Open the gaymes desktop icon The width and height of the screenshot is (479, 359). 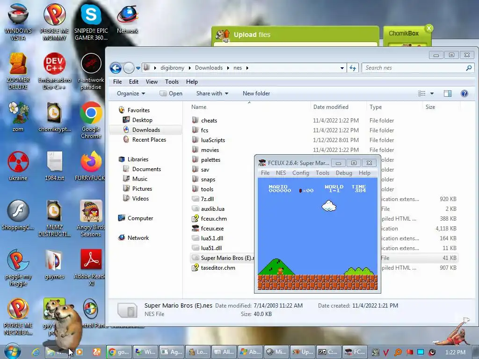click(54, 265)
